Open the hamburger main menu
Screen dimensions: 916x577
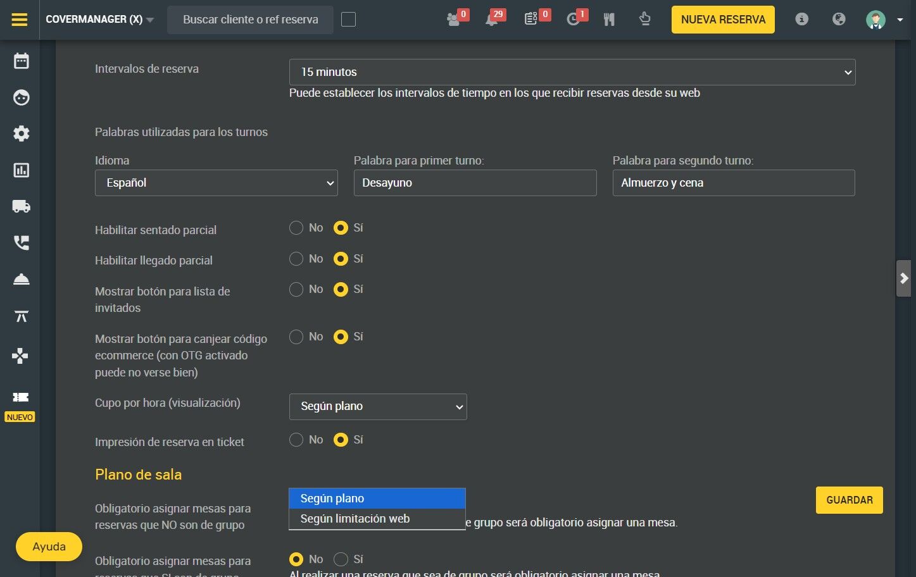(x=20, y=20)
